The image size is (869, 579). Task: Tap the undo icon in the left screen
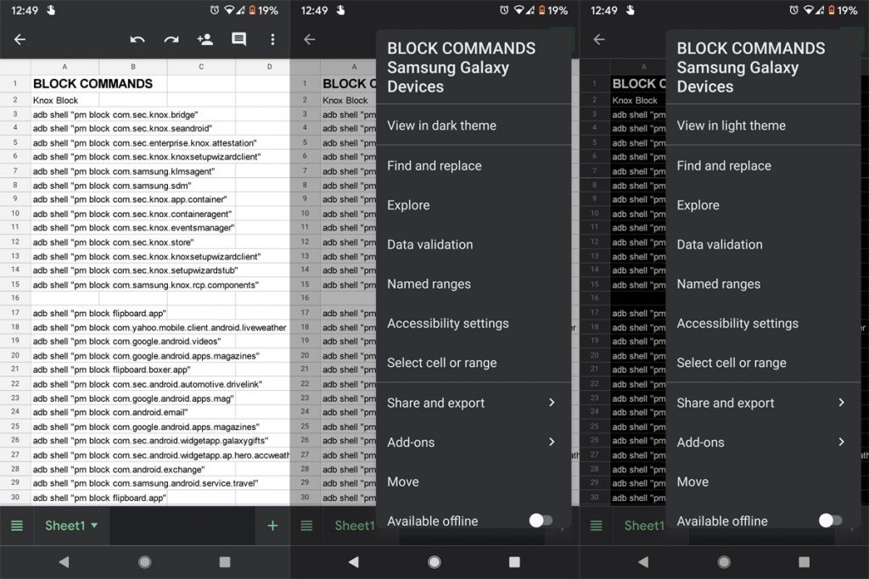[137, 39]
